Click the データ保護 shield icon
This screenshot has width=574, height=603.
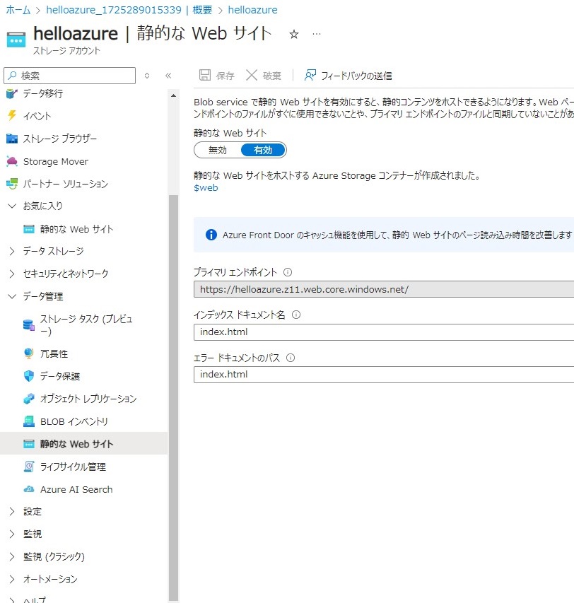pyautogui.click(x=29, y=376)
